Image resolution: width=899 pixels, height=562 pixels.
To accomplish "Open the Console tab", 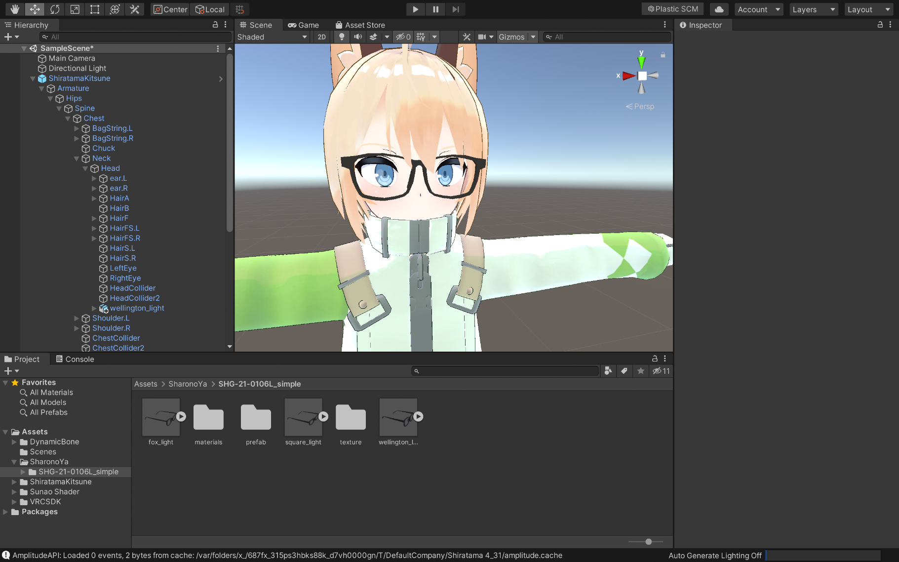I will pyautogui.click(x=75, y=359).
